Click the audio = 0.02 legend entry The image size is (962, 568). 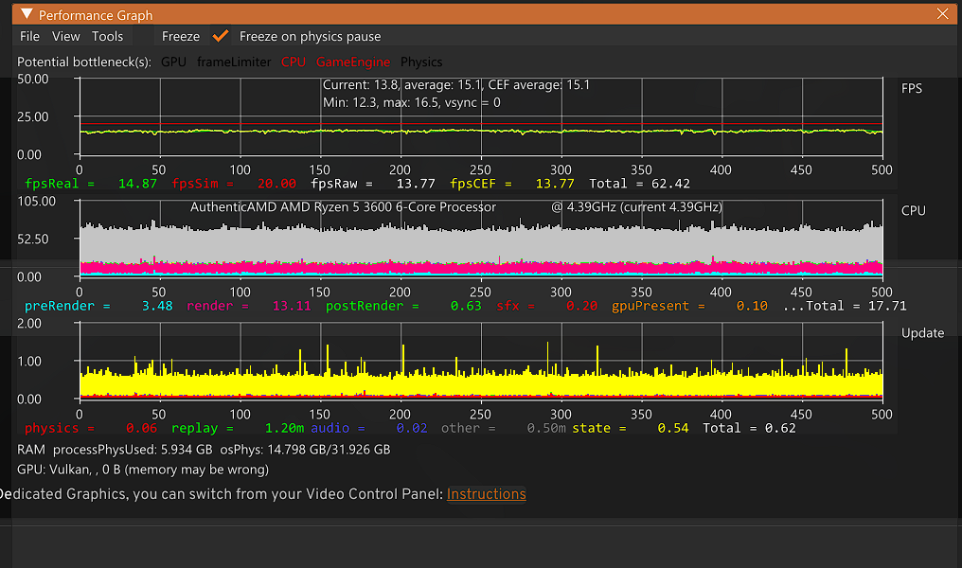tap(368, 428)
